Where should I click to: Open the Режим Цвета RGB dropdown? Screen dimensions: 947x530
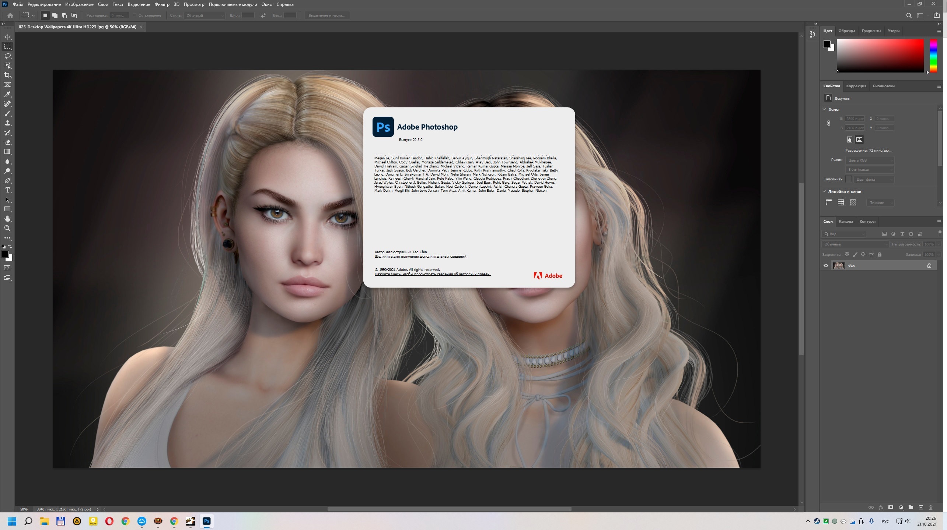pyautogui.click(x=870, y=160)
